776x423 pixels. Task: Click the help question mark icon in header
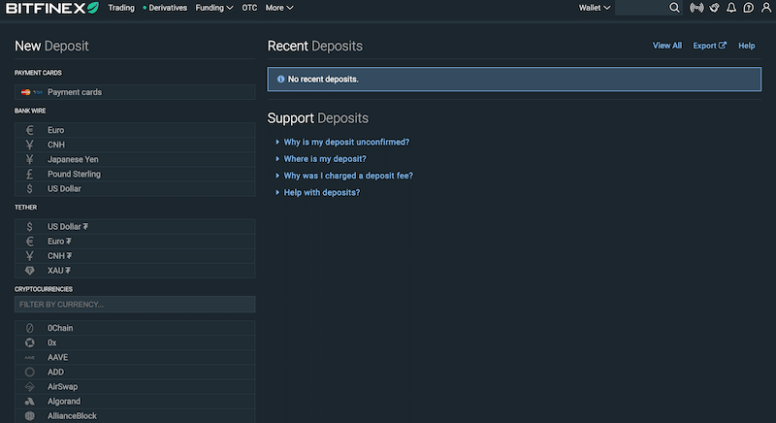click(x=748, y=8)
